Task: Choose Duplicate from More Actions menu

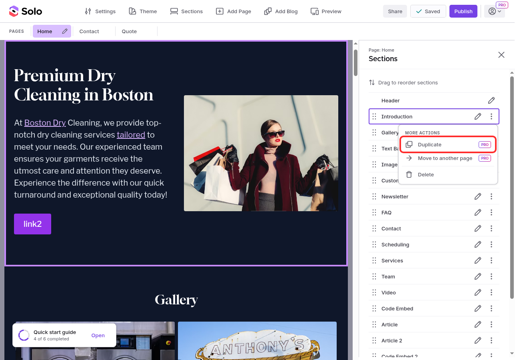Action: 448,144
